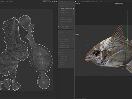The width and height of the screenshot is (132, 99).
Task: Click the Start Interactive Mapping icon
Action: tap(59, 20)
